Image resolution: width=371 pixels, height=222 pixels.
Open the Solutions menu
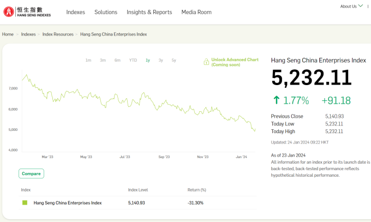(x=106, y=12)
